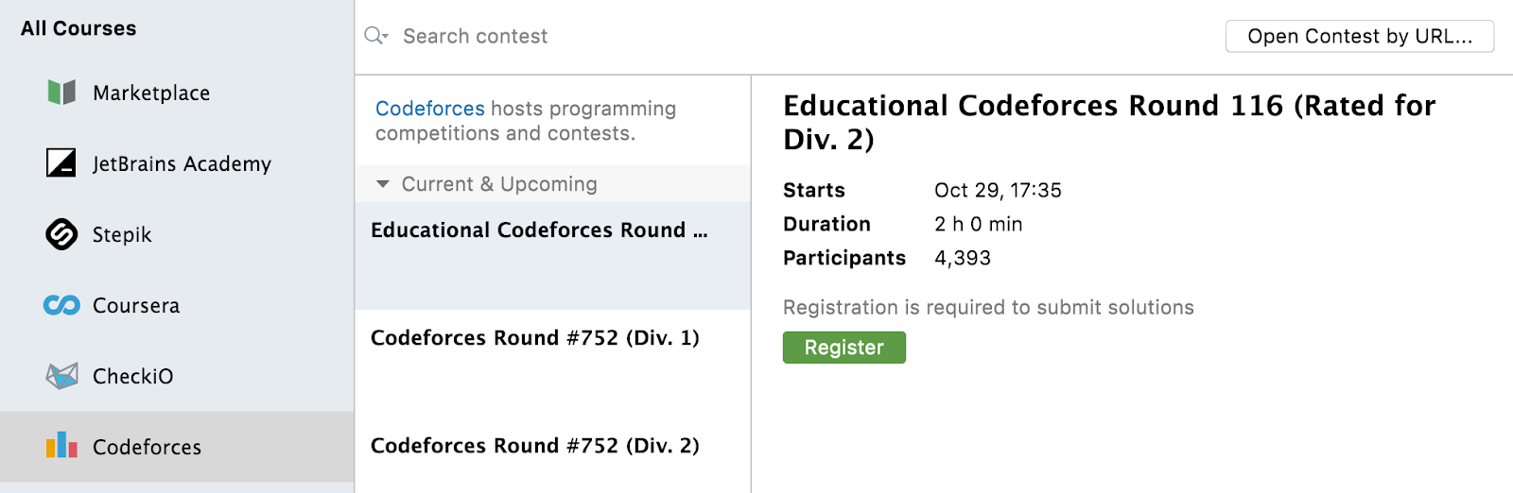Select Codeforces Round #752 (Div. 1)
The image size is (1513, 493).
535,338
